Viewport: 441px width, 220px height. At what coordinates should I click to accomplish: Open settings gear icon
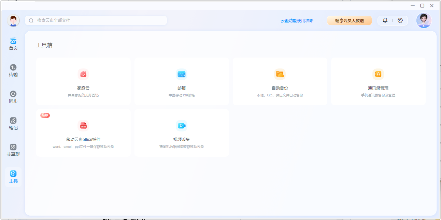point(400,20)
